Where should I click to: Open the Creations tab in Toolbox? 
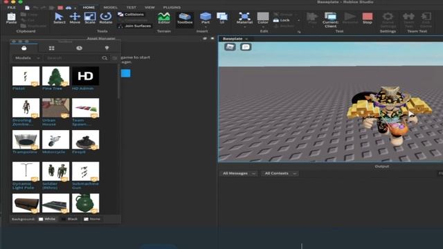coord(107,48)
